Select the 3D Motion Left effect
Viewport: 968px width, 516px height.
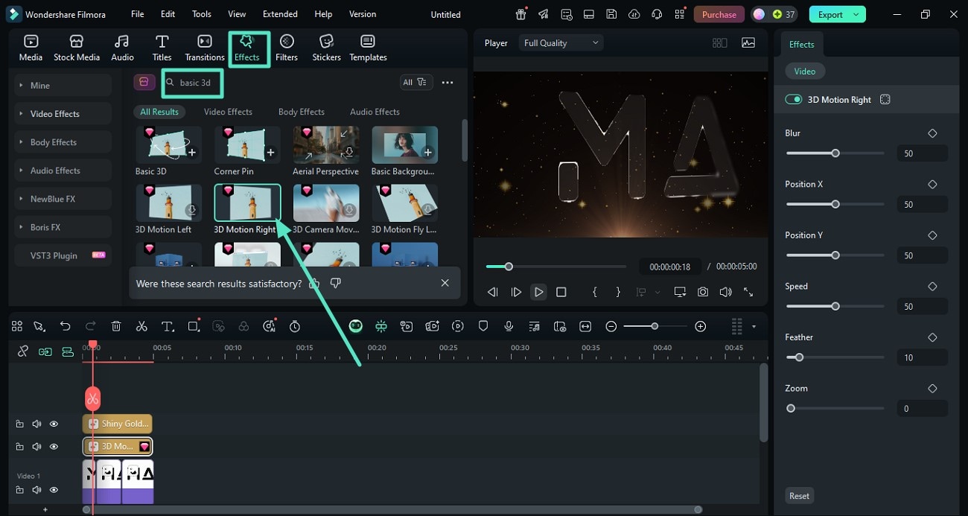[x=168, y=203]
